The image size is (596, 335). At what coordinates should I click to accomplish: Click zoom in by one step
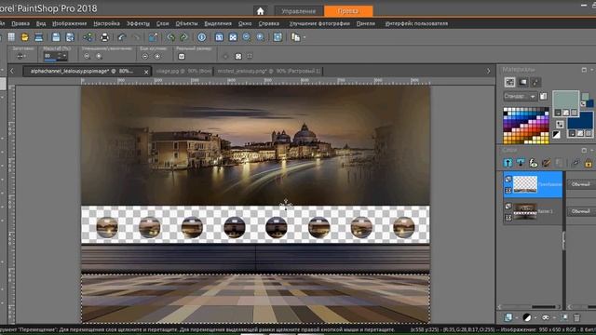[99, 56]
